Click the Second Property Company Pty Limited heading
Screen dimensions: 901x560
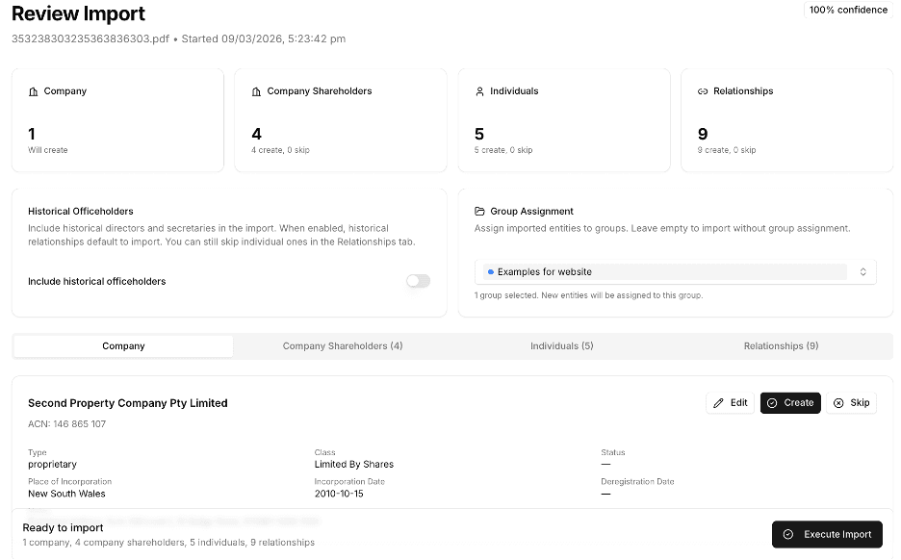pyautogui.click(x=128, y=403)
